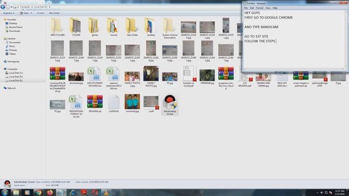Expand Computer in the navigation pane
The width and height of the screenshot is (349, 196).
[x=12, y=69]
